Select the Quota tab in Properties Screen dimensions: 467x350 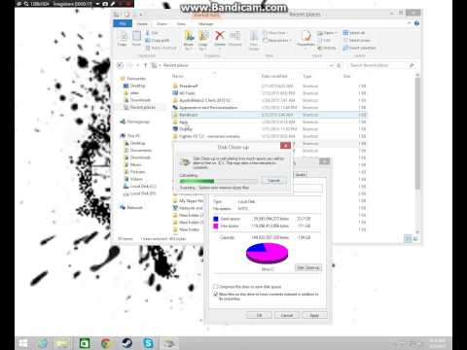[301, 175]
